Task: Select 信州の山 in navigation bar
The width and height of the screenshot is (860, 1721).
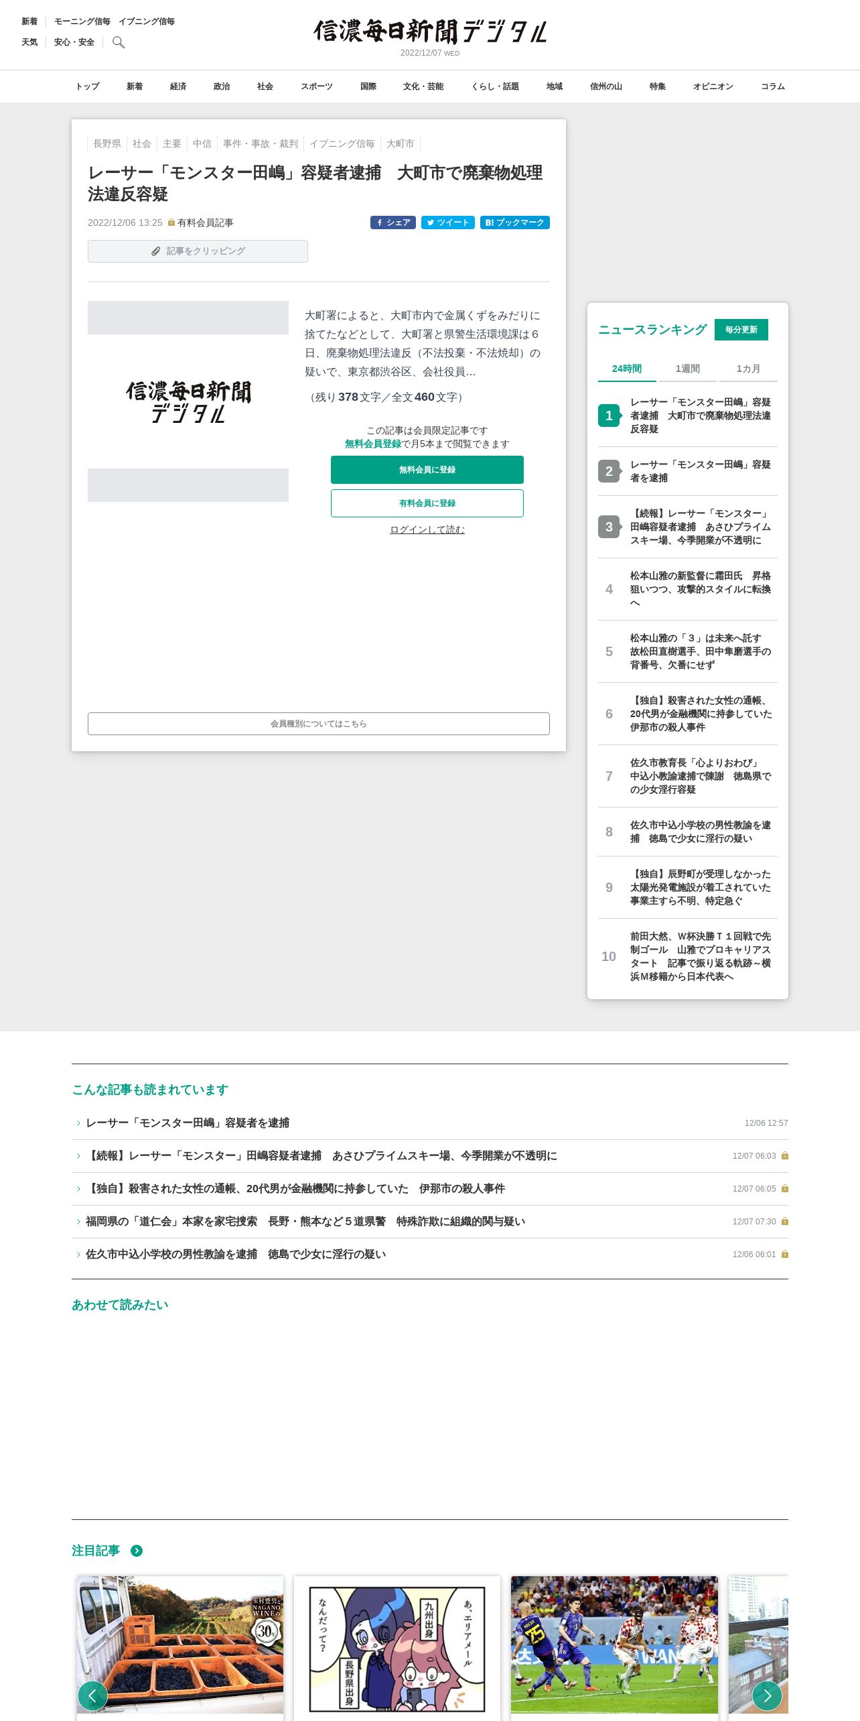Action: click(x=606, y=86)
